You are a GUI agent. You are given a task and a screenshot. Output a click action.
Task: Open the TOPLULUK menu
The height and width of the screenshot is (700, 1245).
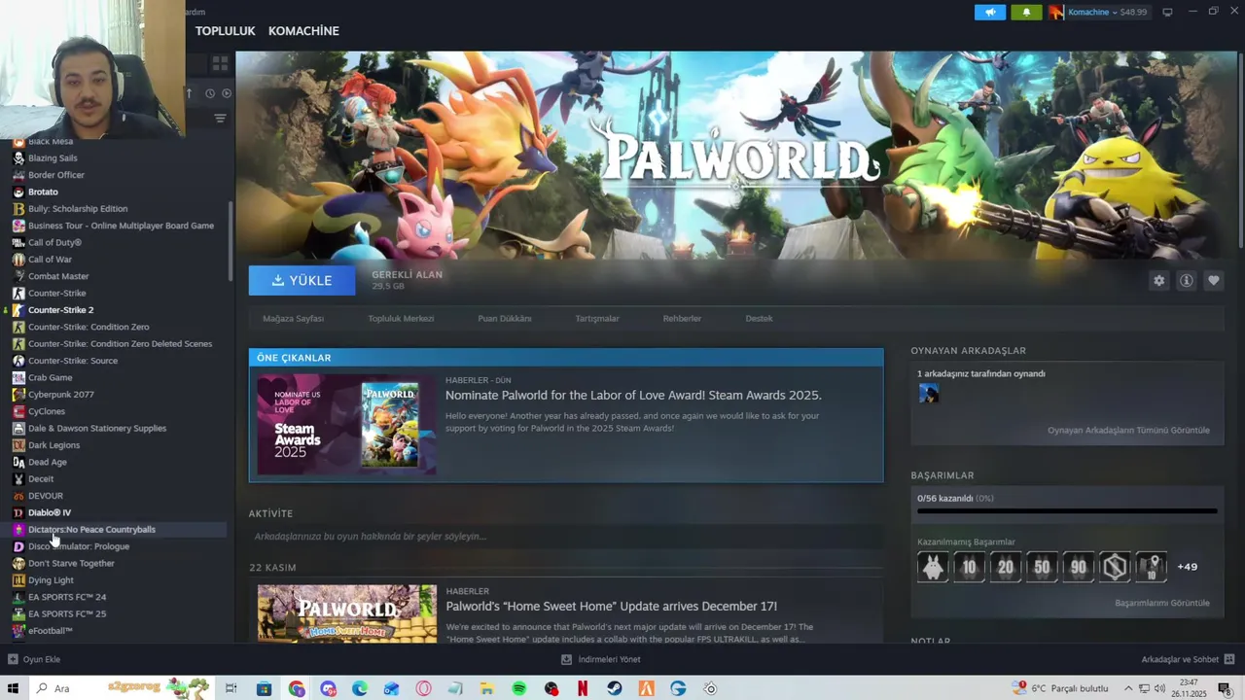(x=226, y=31)
